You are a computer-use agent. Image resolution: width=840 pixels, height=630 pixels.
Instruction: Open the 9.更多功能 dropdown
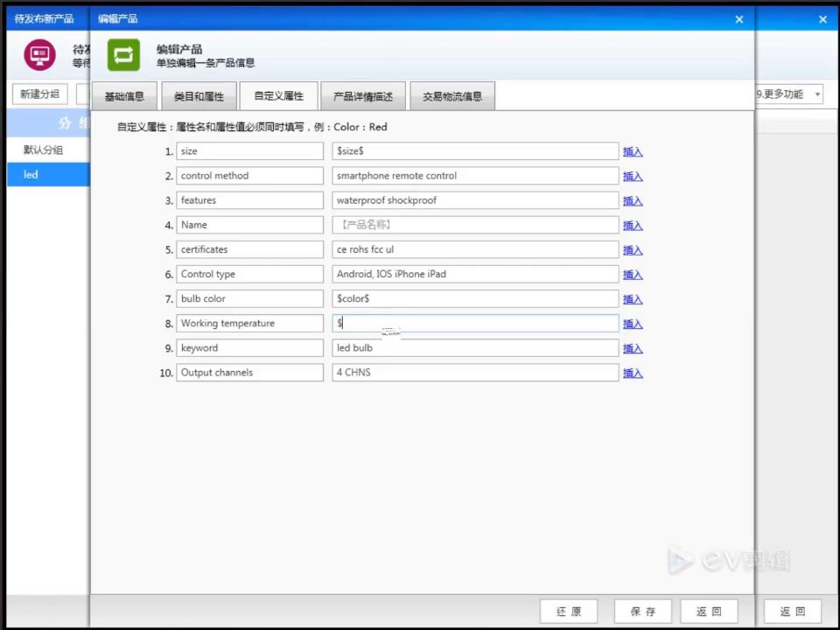coord(788,94)
